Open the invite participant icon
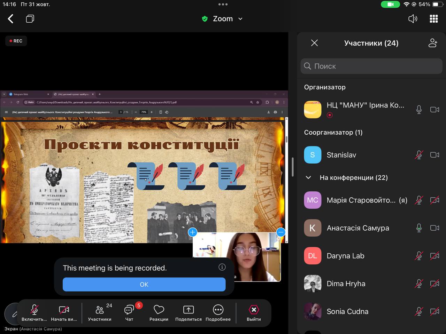 tap(432, 43)
